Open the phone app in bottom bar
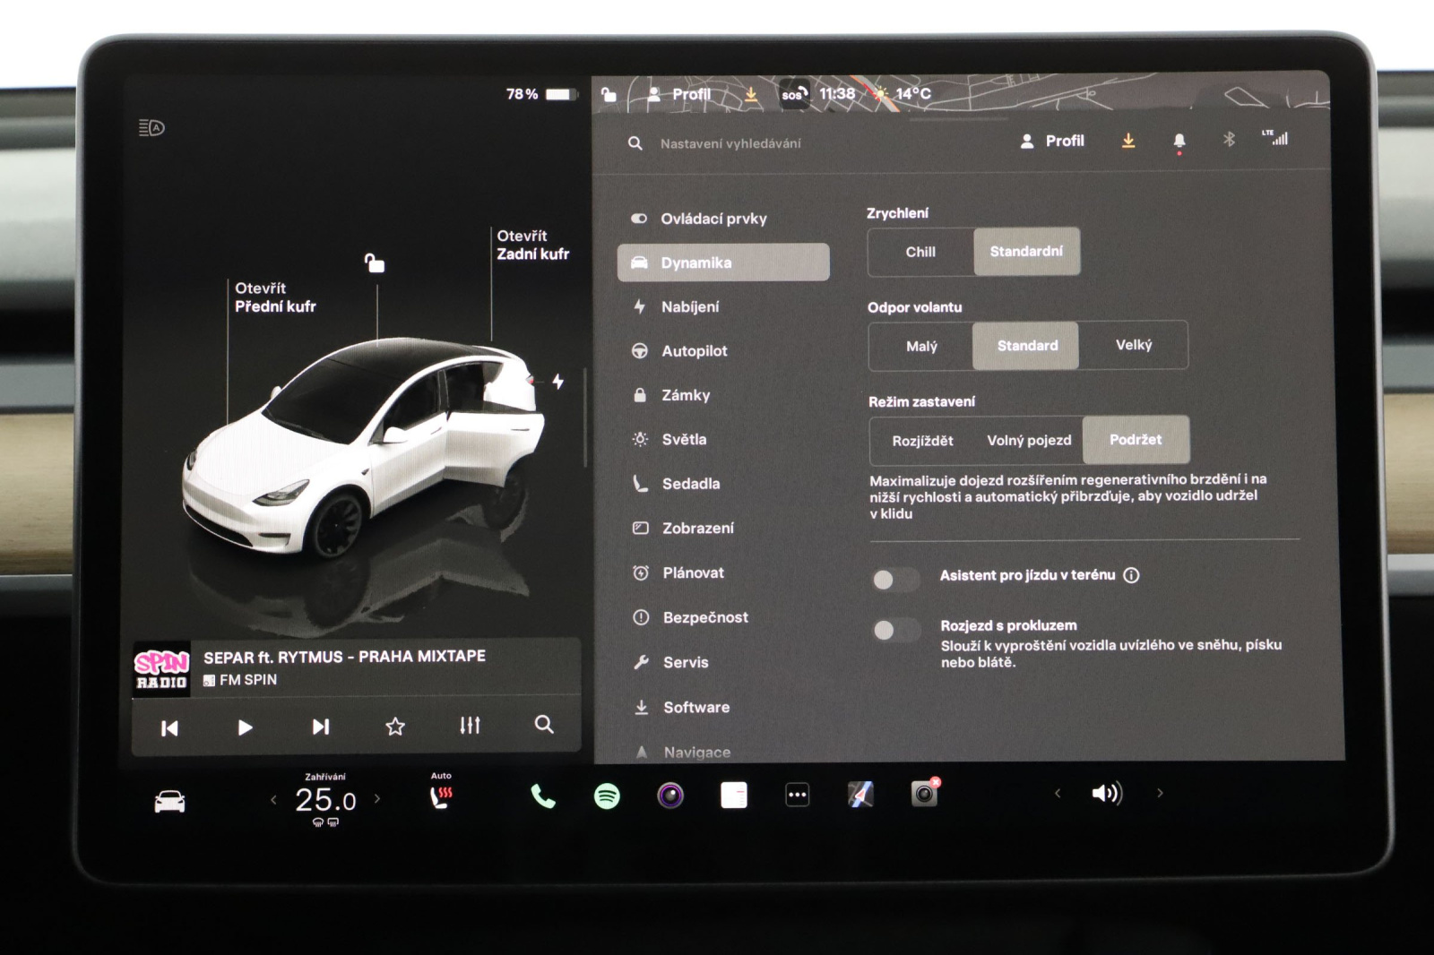The height and width of the screenshot is (955, 1434). 542,796
